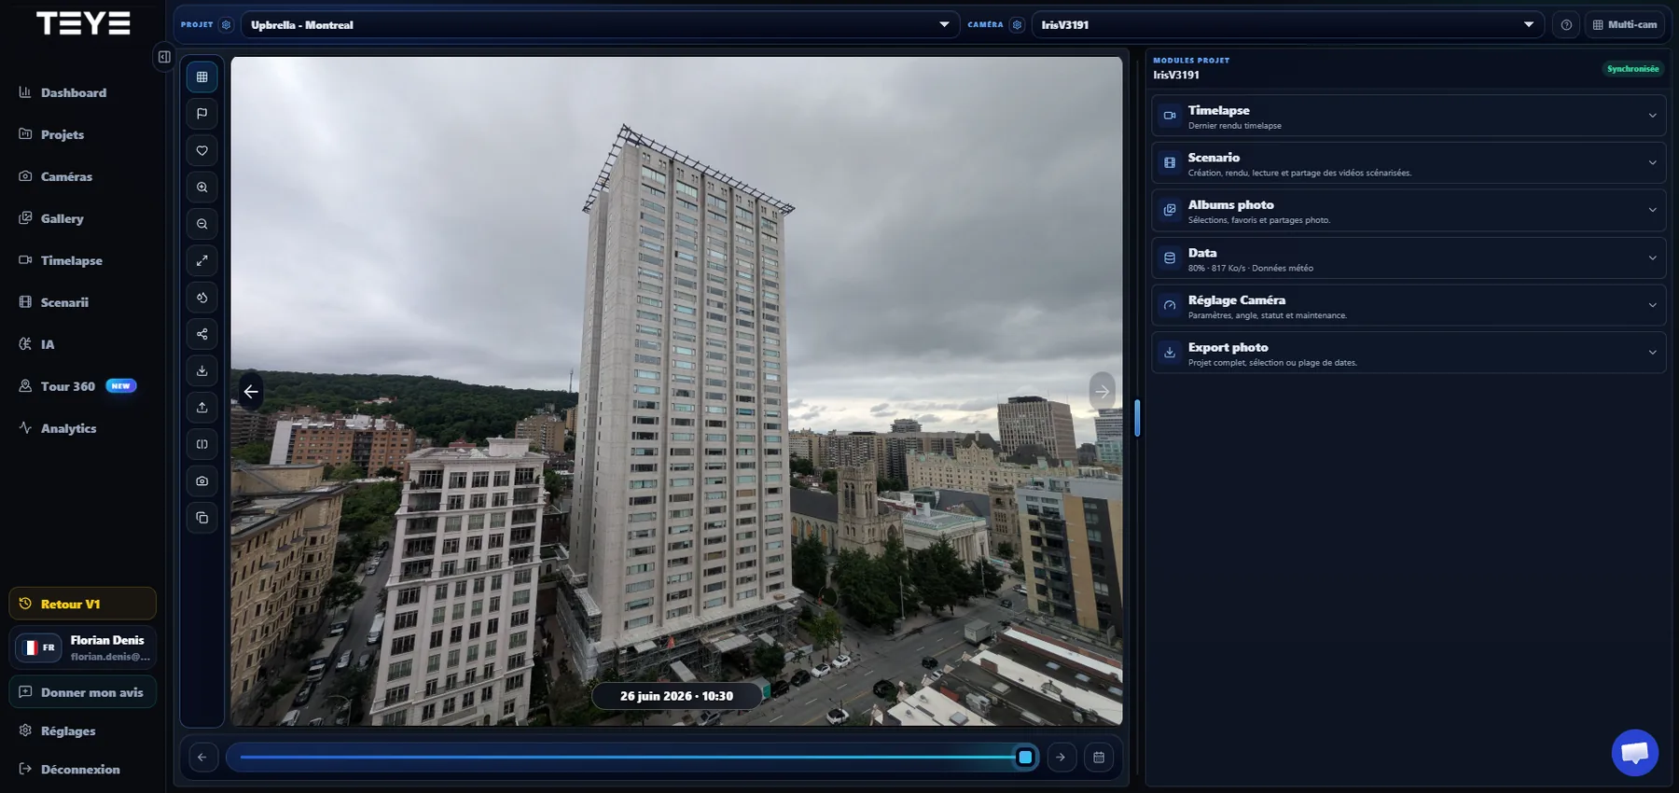Screen dimensions: 1679x793
Task: Expand the Export photo module
Action: click(x=1408, y=354)
